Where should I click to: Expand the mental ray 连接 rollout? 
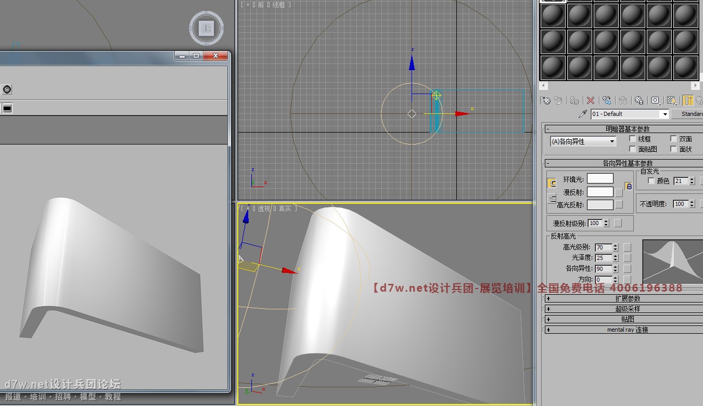(x=623, y=330)
